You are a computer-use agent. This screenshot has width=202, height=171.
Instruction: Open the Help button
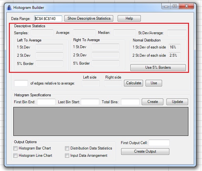pyautogui.click(x=129, y=18)
